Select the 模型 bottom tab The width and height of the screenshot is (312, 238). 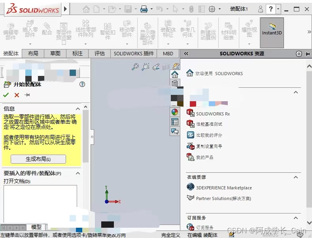click(36, 227)
